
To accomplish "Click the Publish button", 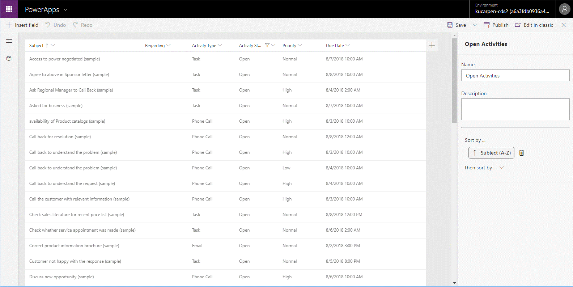I will tap(496, 25).
